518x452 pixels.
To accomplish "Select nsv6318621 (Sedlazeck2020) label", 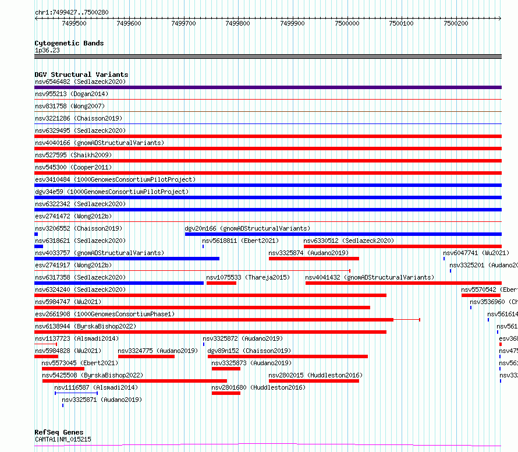I will [80, 241].
